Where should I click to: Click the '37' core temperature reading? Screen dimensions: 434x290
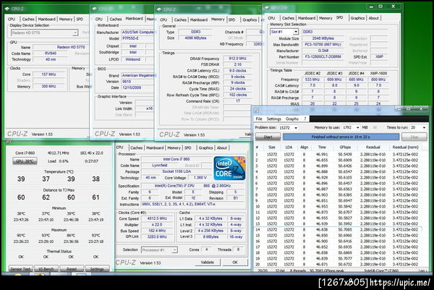tap(46, 179)
